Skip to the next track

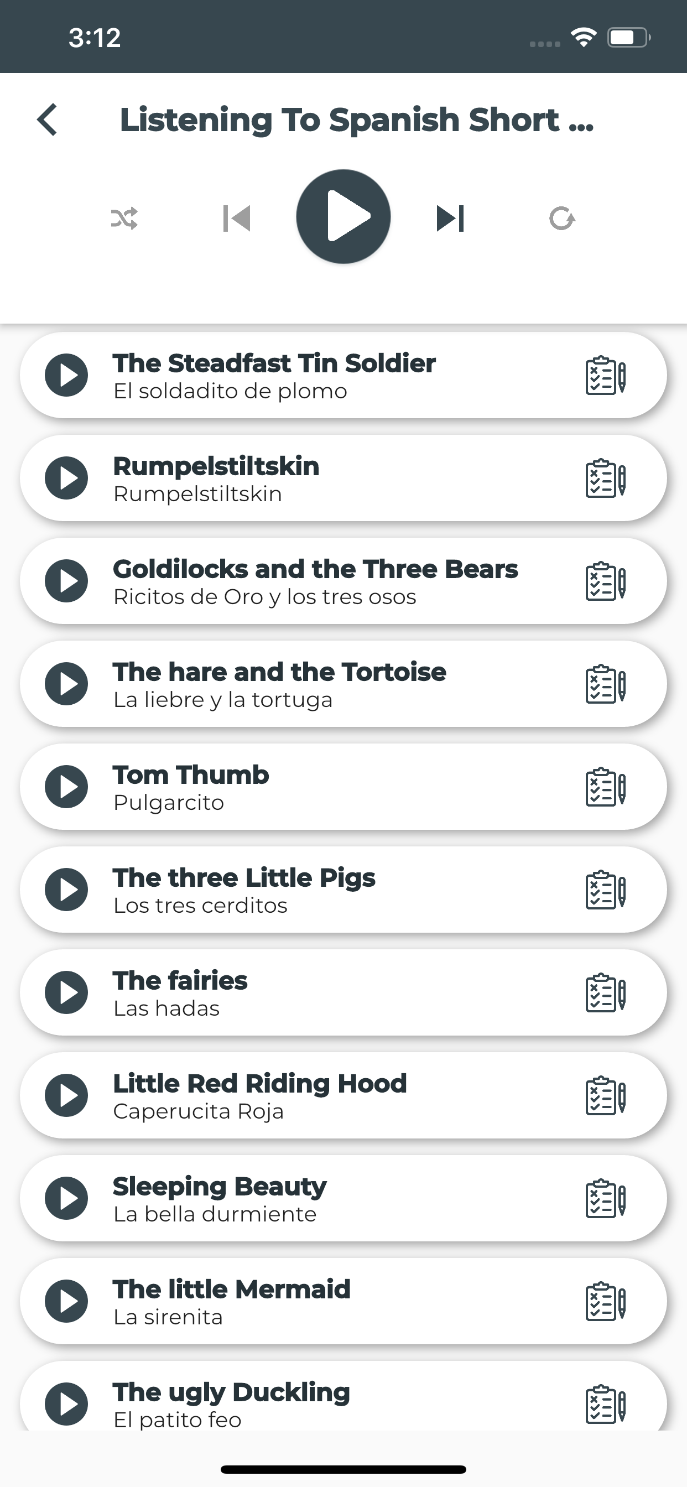pyautogui.click(x=450, y=218)
